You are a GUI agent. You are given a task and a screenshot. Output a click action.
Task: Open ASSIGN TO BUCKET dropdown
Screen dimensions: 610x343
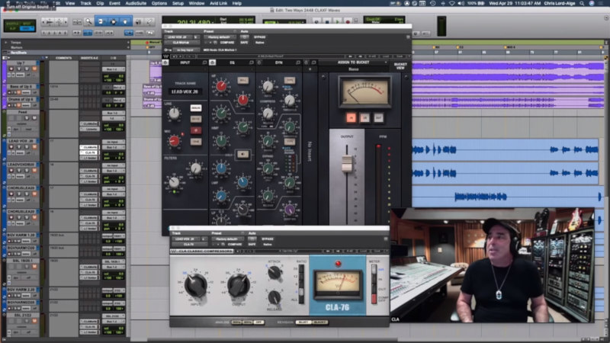pyautogui.click(x=353, y=63)
